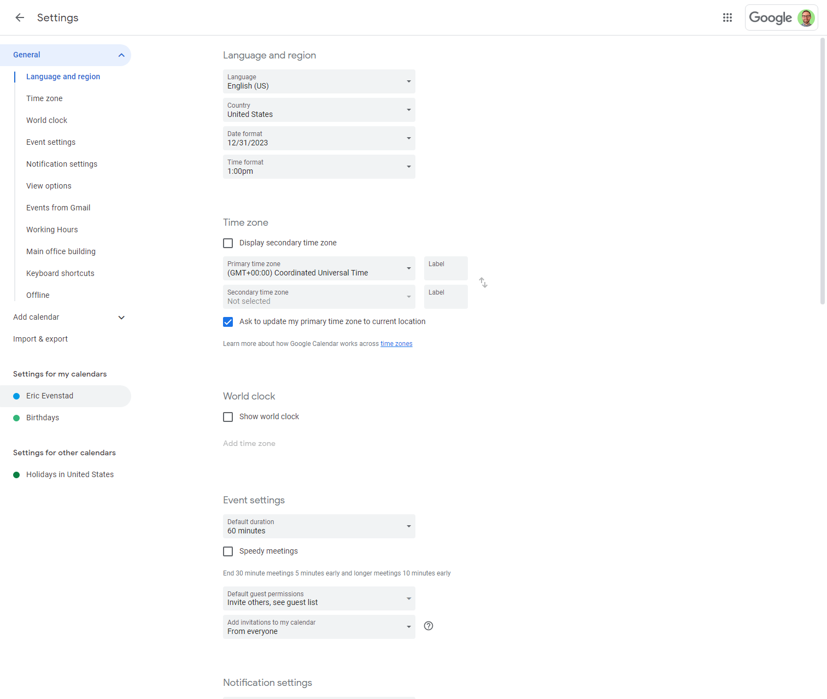
Task: Open the Default duration dropdown
Action: [319, 526]
